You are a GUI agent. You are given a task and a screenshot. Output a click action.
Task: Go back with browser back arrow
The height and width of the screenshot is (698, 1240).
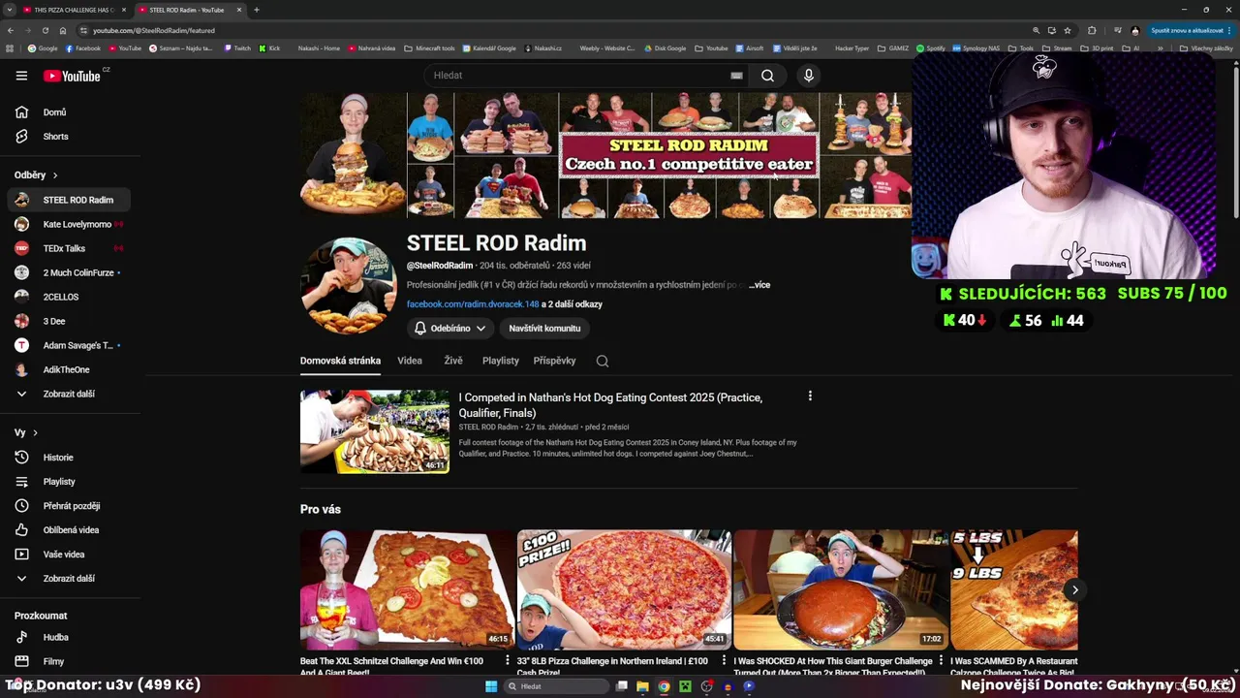click(11, 30)
